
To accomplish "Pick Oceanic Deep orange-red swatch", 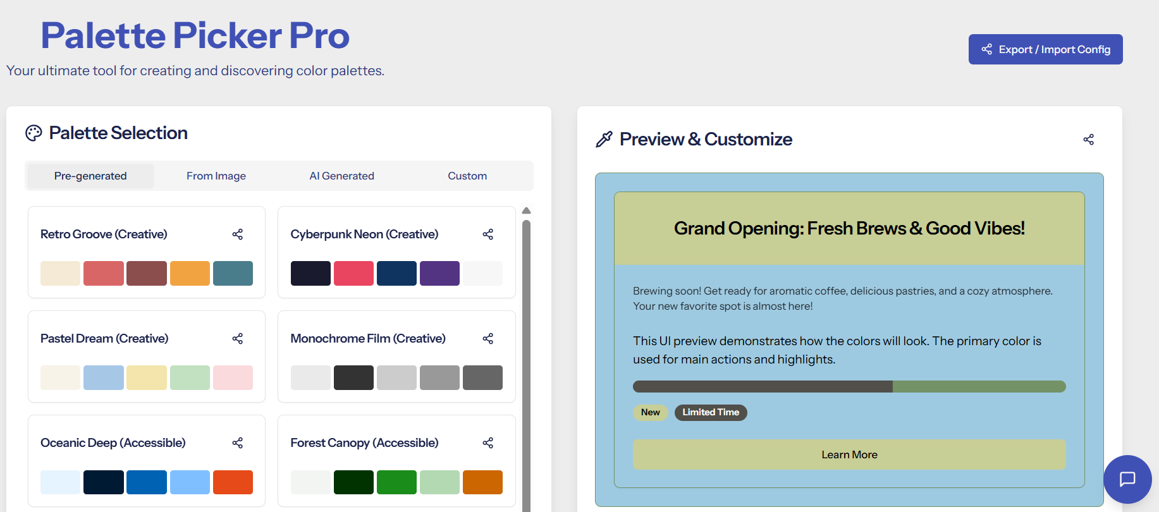I will coord(233,482).
